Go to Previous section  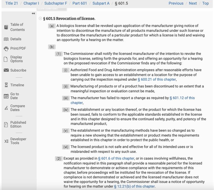tap(176, 3)
